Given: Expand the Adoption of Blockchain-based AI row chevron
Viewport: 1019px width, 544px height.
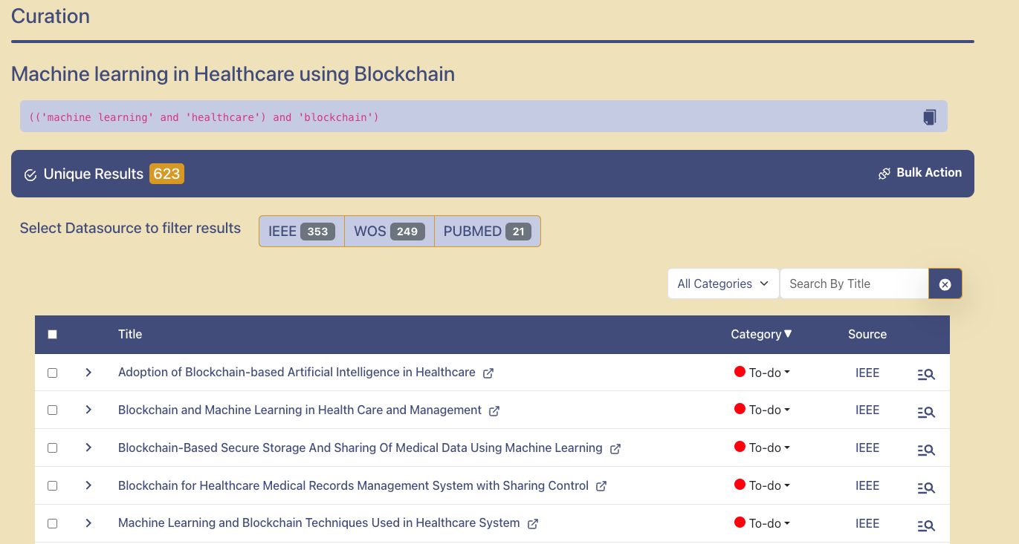Looking at the screenshot, I should [88, 372].
